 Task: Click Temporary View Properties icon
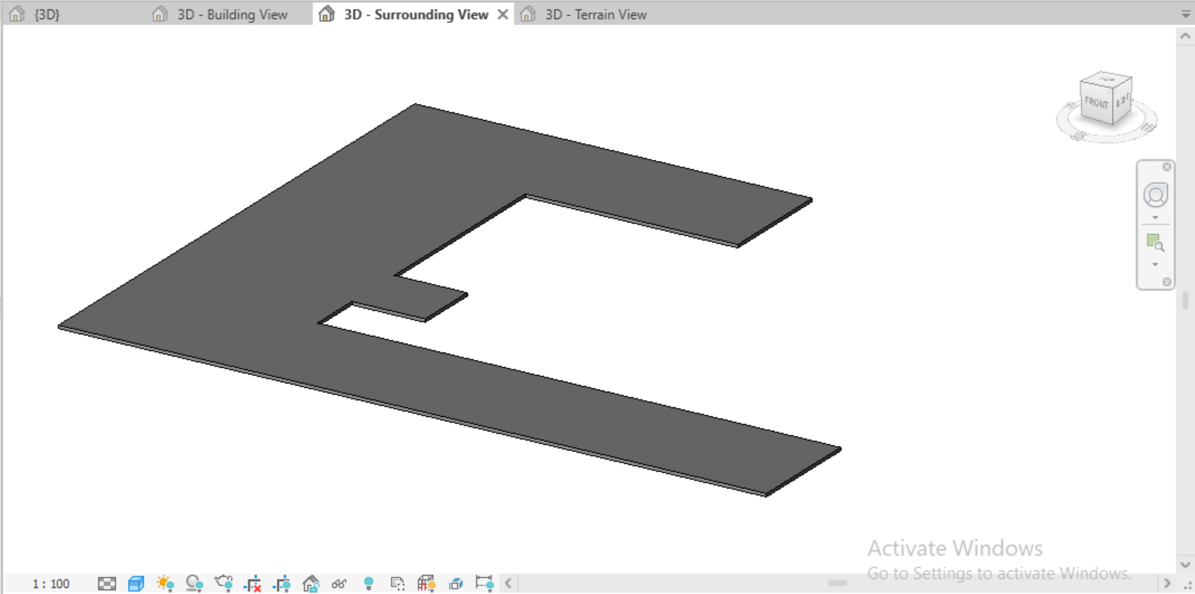[398, 583]
